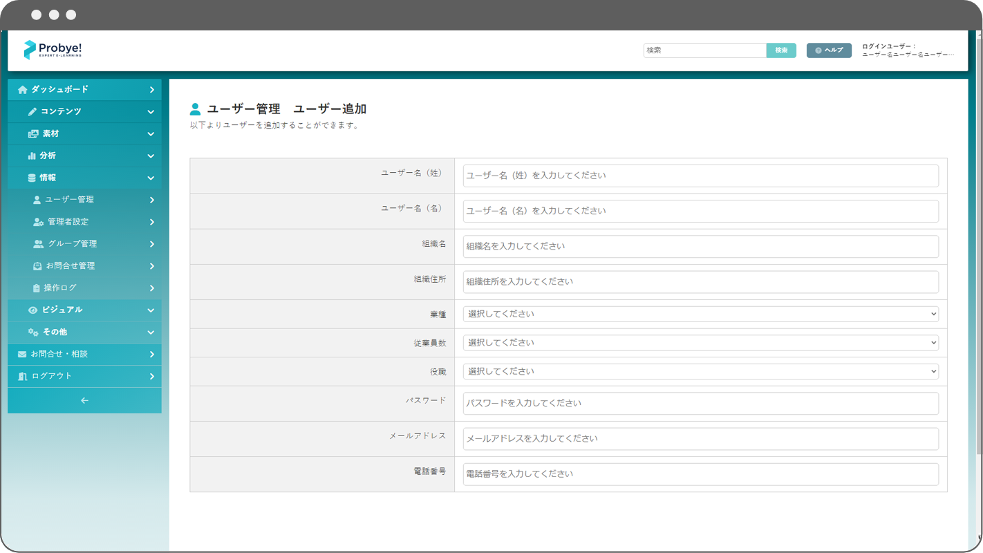Click the gears icon beside その他
Image resolution: width=983 pixels, height=553 pixels.
tap(32, 332)
